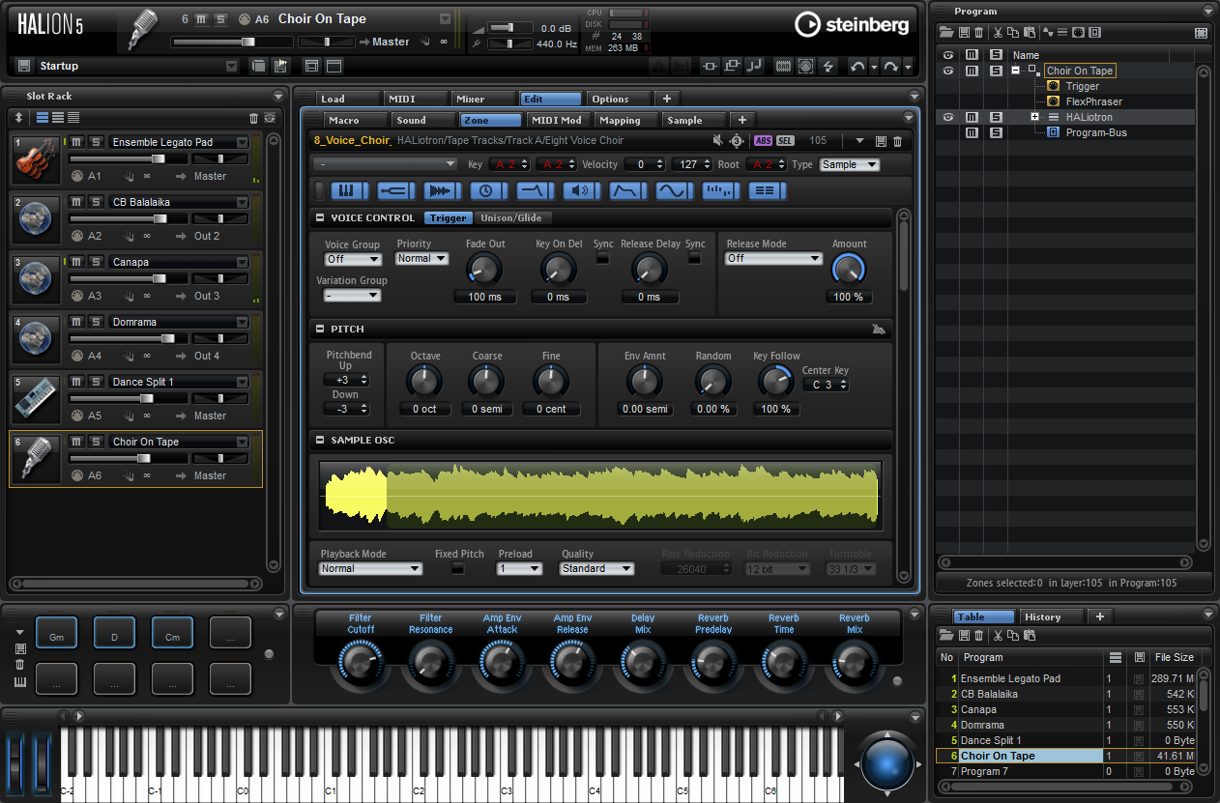1220x803 pixels.
Task: Click the mute zone speaker icon
Action: pyautogui.click(x=717, y=141)
